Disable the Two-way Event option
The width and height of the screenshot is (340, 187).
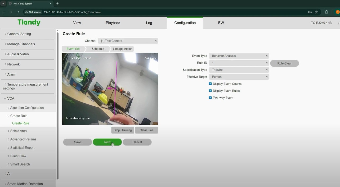(x=210, y=97)
